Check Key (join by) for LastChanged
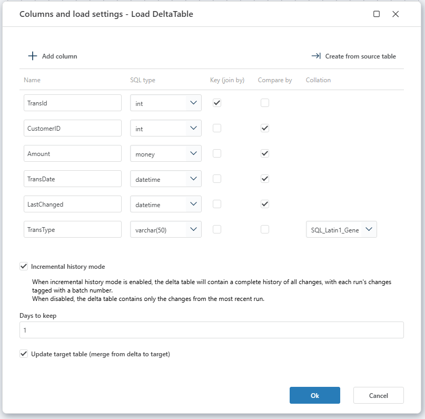 pyautogui.click(x=217, y=204)
